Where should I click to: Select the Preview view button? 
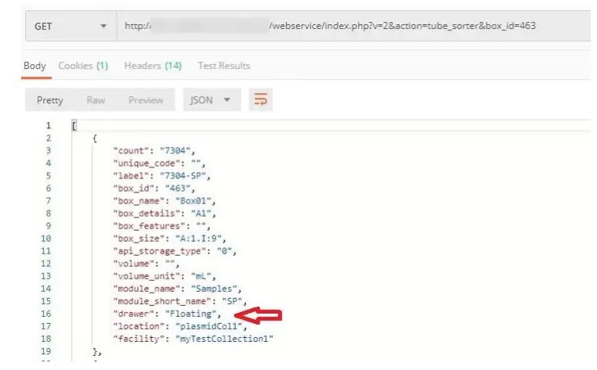pyautogui.click(x=146, y=100)
